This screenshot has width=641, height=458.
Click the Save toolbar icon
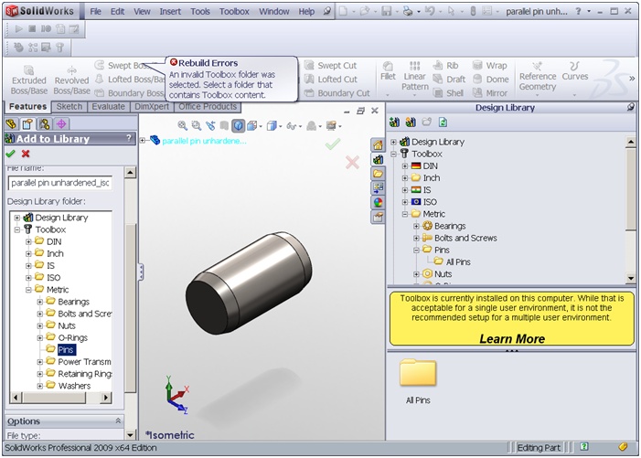pyautogui.click(x=386, y=12)
